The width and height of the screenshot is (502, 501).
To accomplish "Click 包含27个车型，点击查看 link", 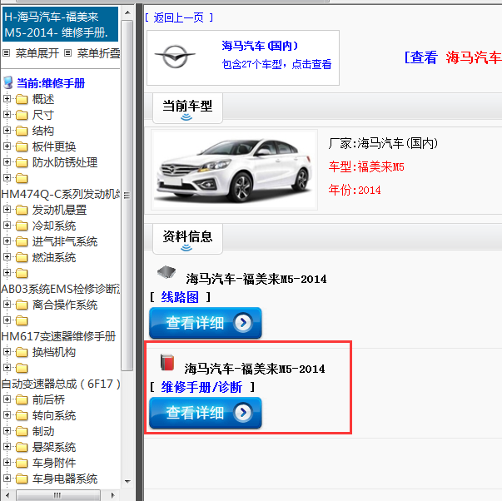I will (x=276, y=64).
